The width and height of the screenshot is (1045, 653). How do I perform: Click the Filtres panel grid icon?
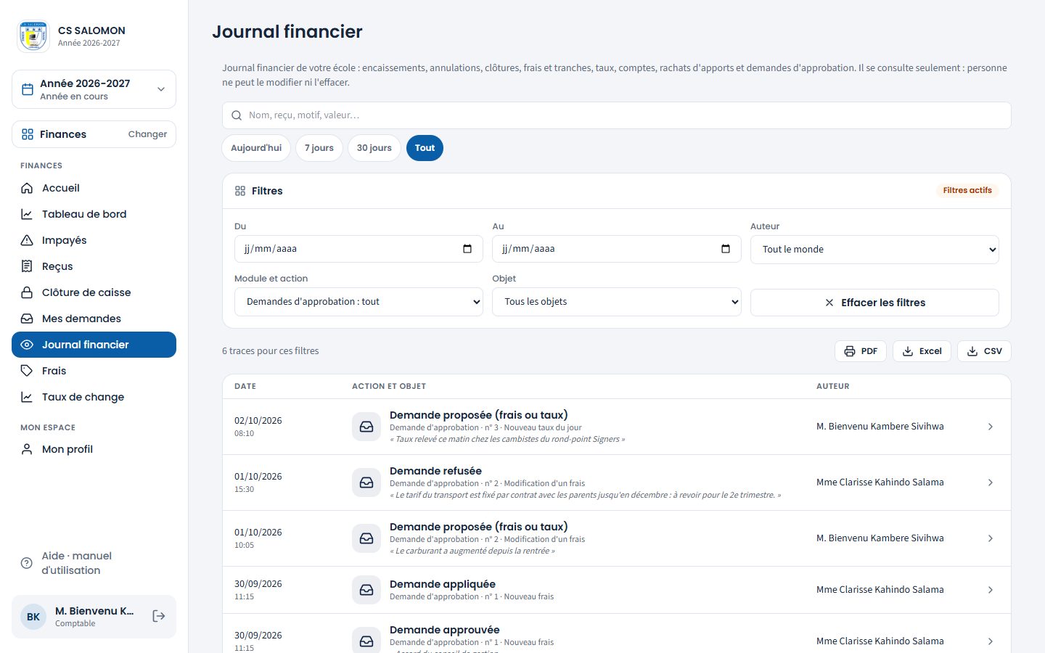point(240,191)
